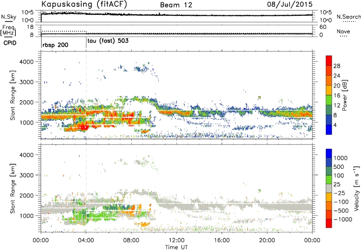Click the gray band of the Velocity color bar
The image size is (361, 250).
(x=329, y=189)
